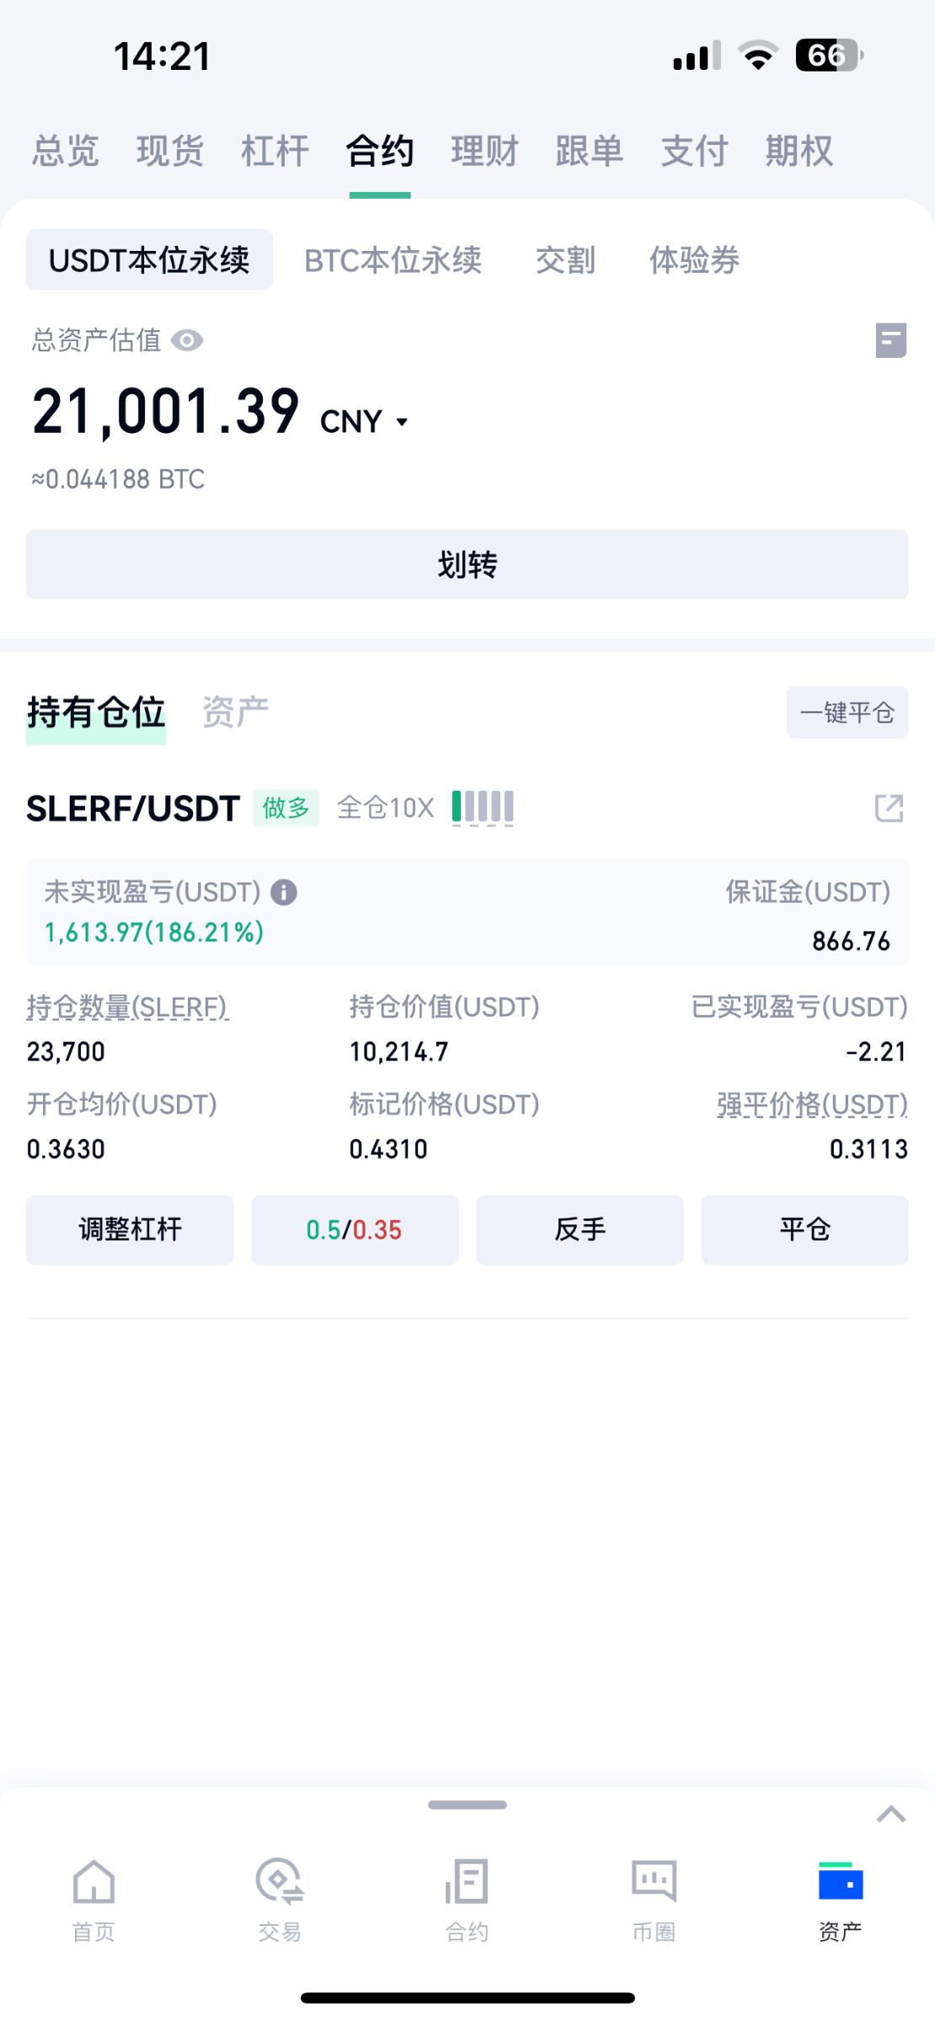Open SLERF/USDT position share icon
The height and width of the screenshot is (2021, 935).
(x=889, y=808)
